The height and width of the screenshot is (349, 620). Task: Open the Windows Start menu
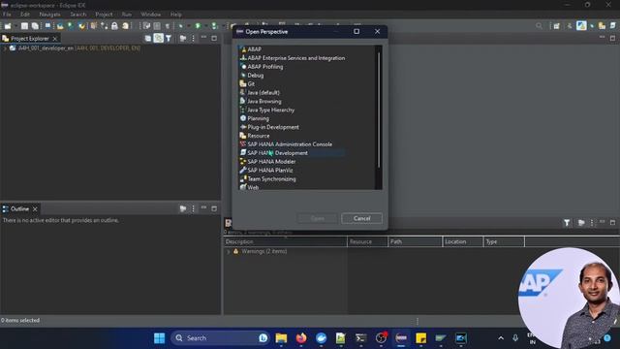159,338
